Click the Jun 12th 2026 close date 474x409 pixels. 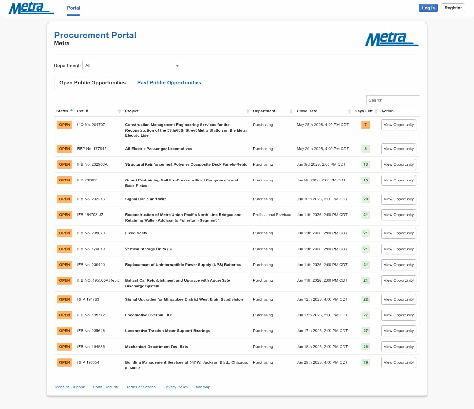coord(322,300)
